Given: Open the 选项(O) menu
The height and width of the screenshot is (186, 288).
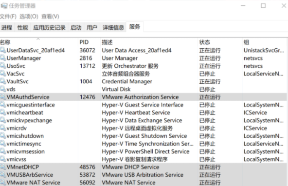Looking at the screenshot, I should pyautogui.click(x=29, y=17).
